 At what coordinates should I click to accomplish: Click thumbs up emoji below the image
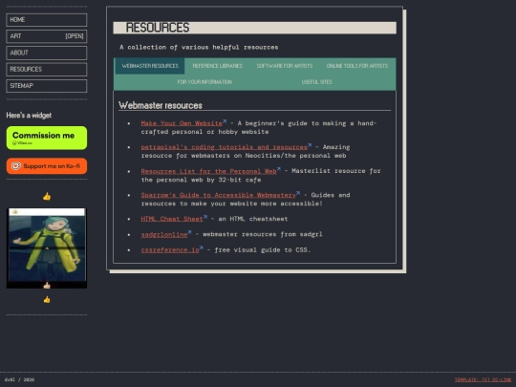click(x=47, y=300)
